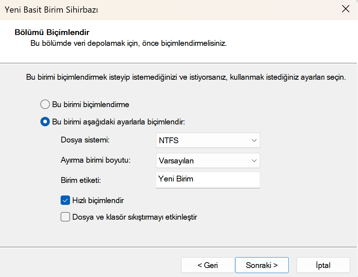Click the Birim etiketi text field
This screenshot has height=277, width=358.
point(208,180)
